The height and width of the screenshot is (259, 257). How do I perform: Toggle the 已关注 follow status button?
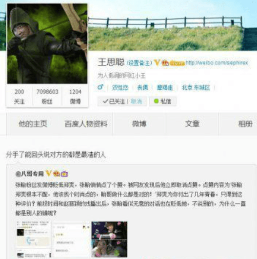click(114, 101)
